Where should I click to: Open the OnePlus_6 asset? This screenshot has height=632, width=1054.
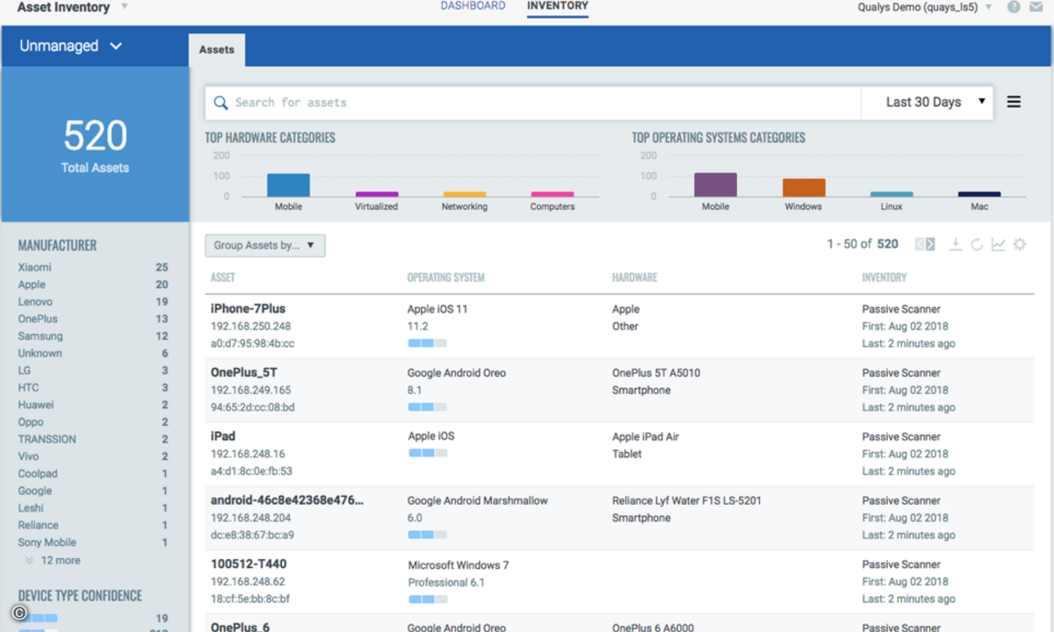[x=241, y=627]
